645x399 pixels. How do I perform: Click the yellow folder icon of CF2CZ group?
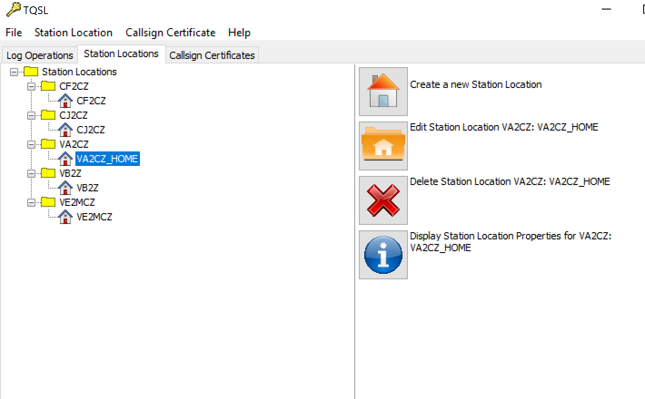click(x=48, y=86)
